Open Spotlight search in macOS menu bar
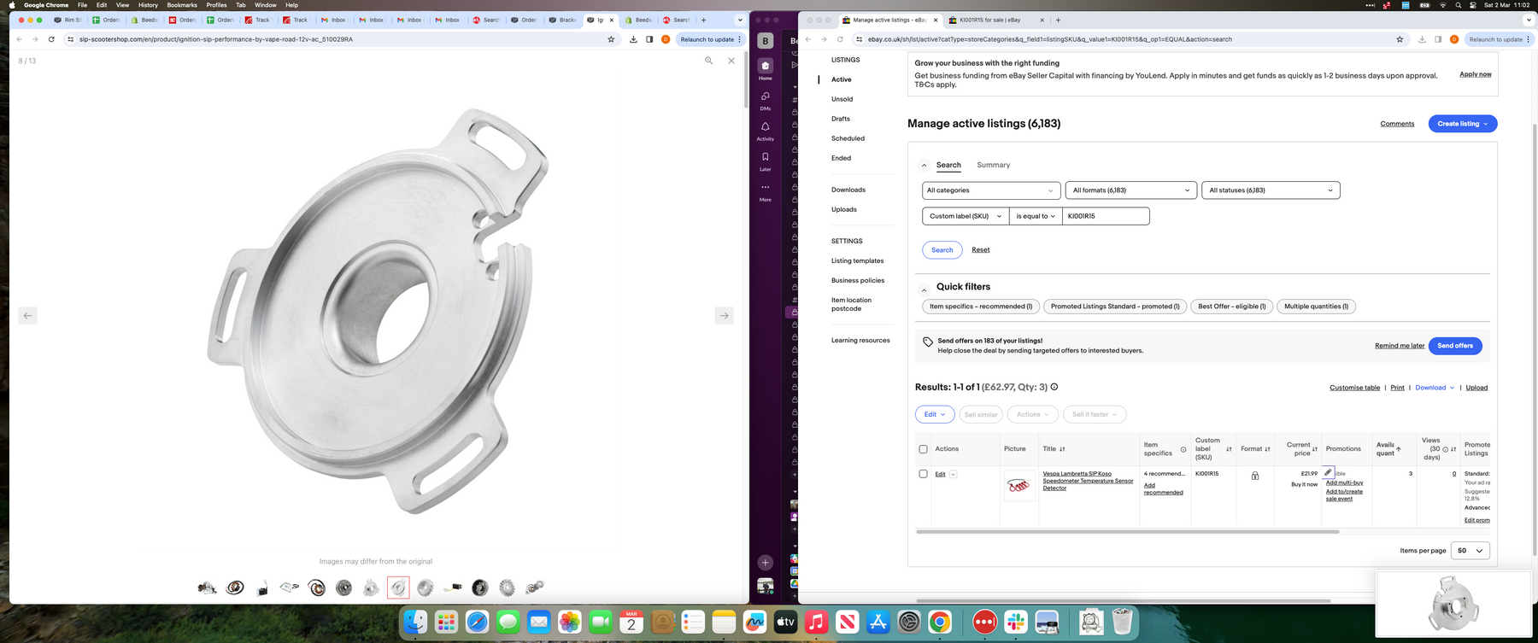This screenshot has width=1538, height=643. (1458, 5)
